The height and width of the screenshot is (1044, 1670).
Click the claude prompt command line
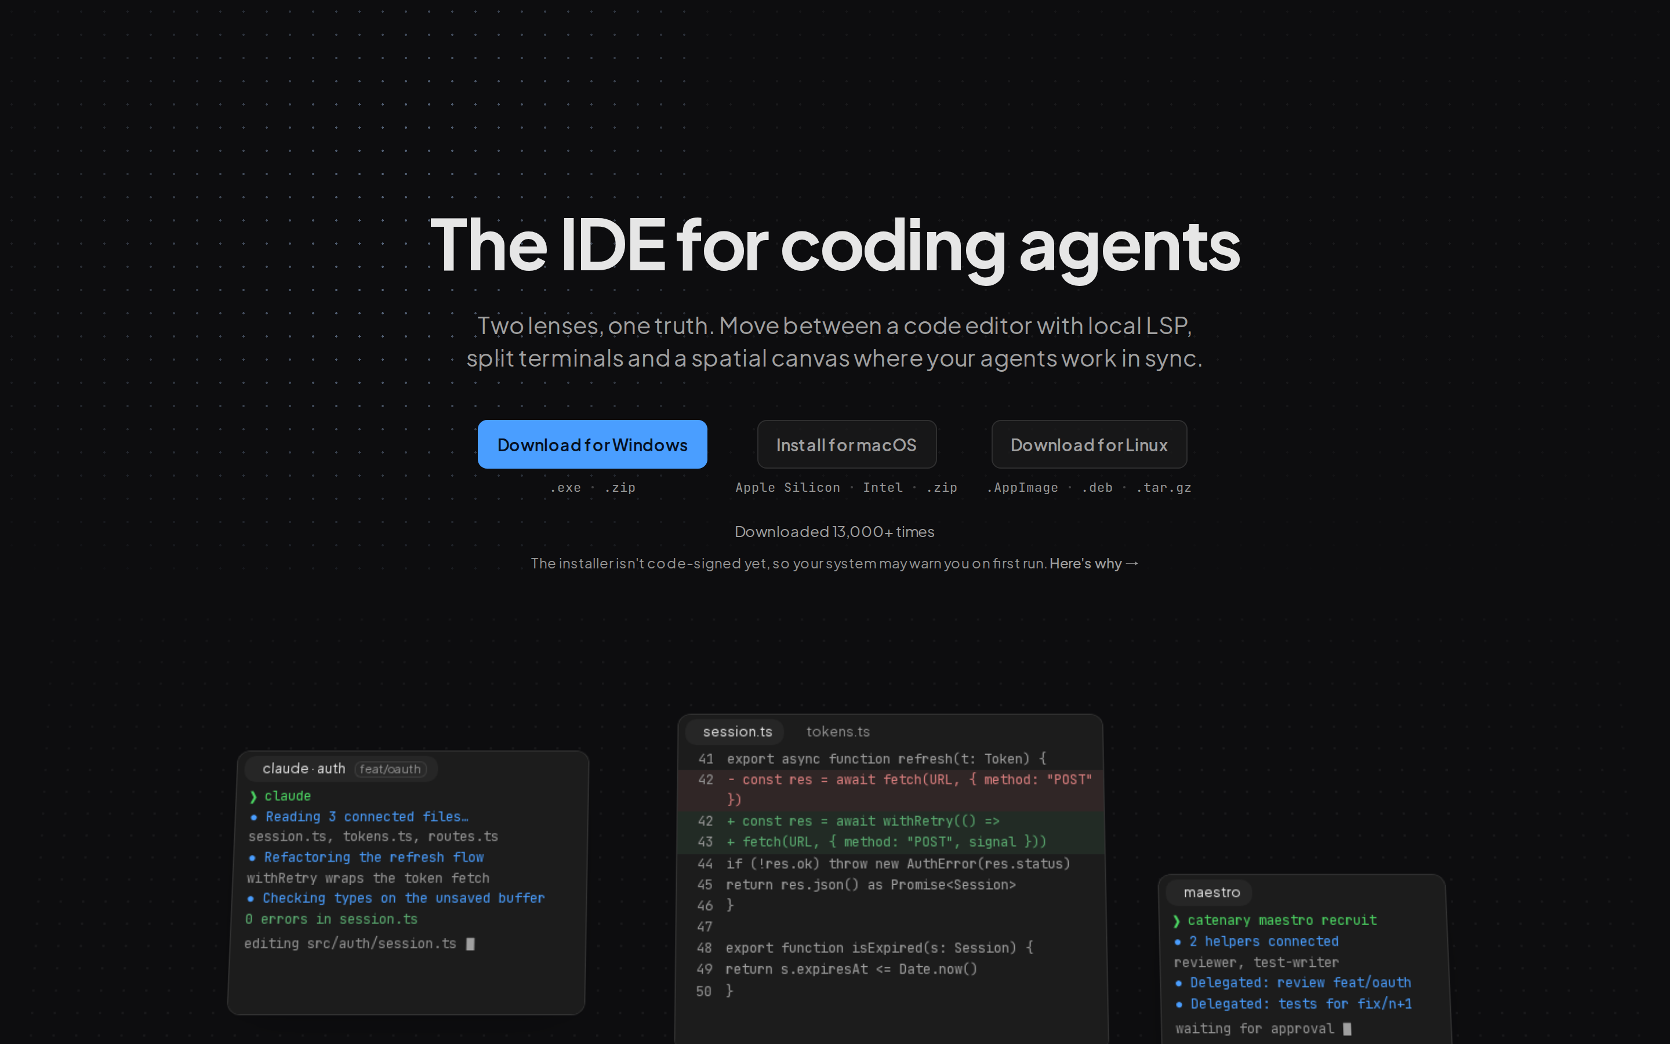[281, 796]
